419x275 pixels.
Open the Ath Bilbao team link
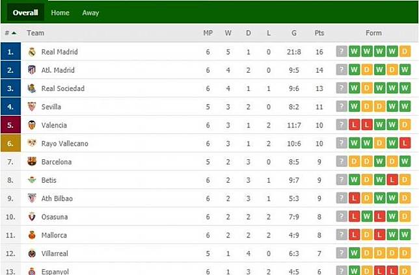(57, 198)
